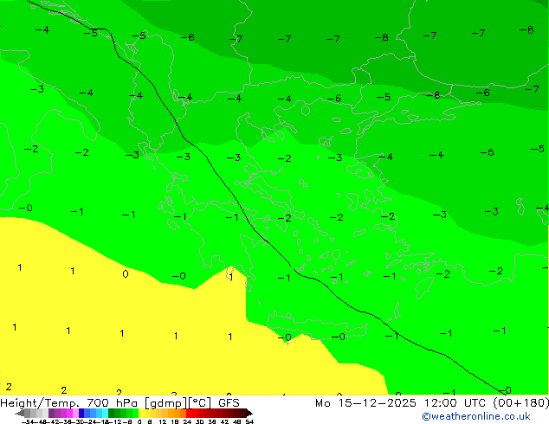549x424 pixels.
Task: Pick the cyan swatch in the temperature legend
Action: click(x=105, y=413)
